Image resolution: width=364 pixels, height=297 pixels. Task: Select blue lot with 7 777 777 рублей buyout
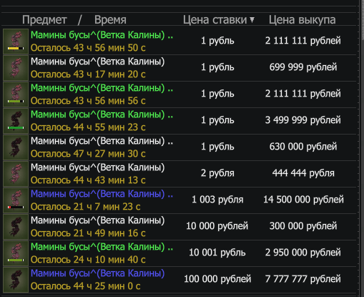(179, 280)
